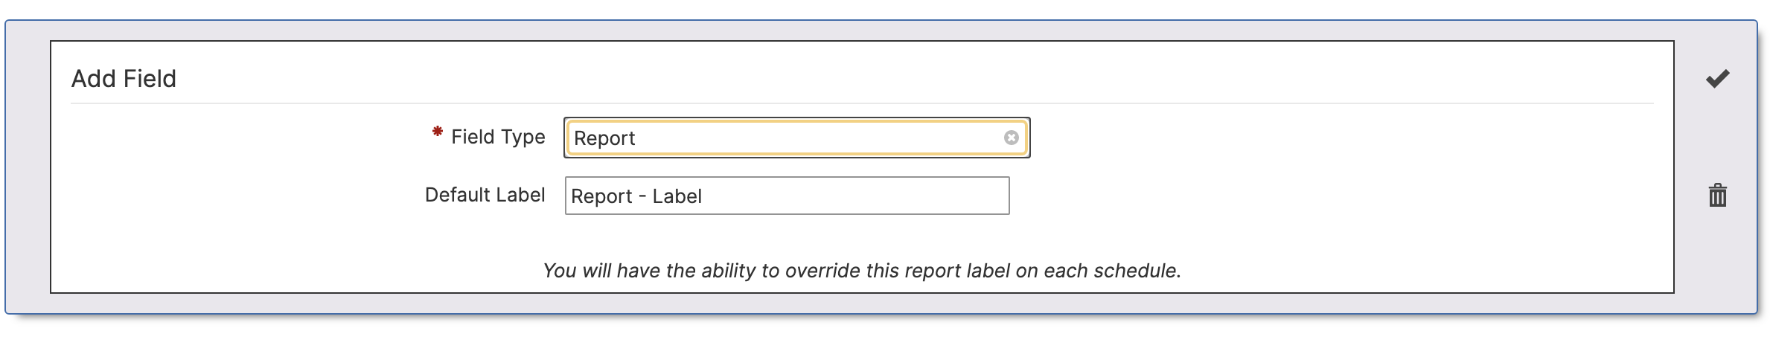
Task: Click the red required asterisk by Field Type
Action: point(438,132)
